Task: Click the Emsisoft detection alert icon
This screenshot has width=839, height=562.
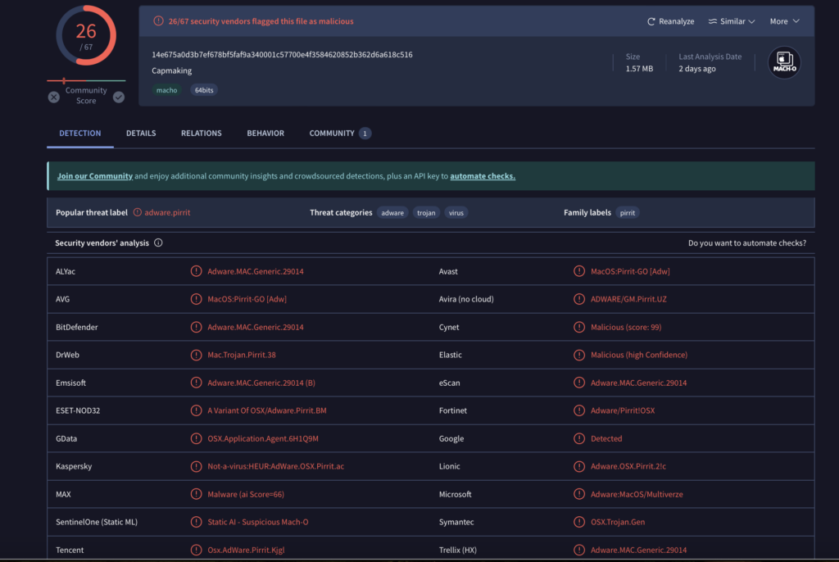Action: 196,383
